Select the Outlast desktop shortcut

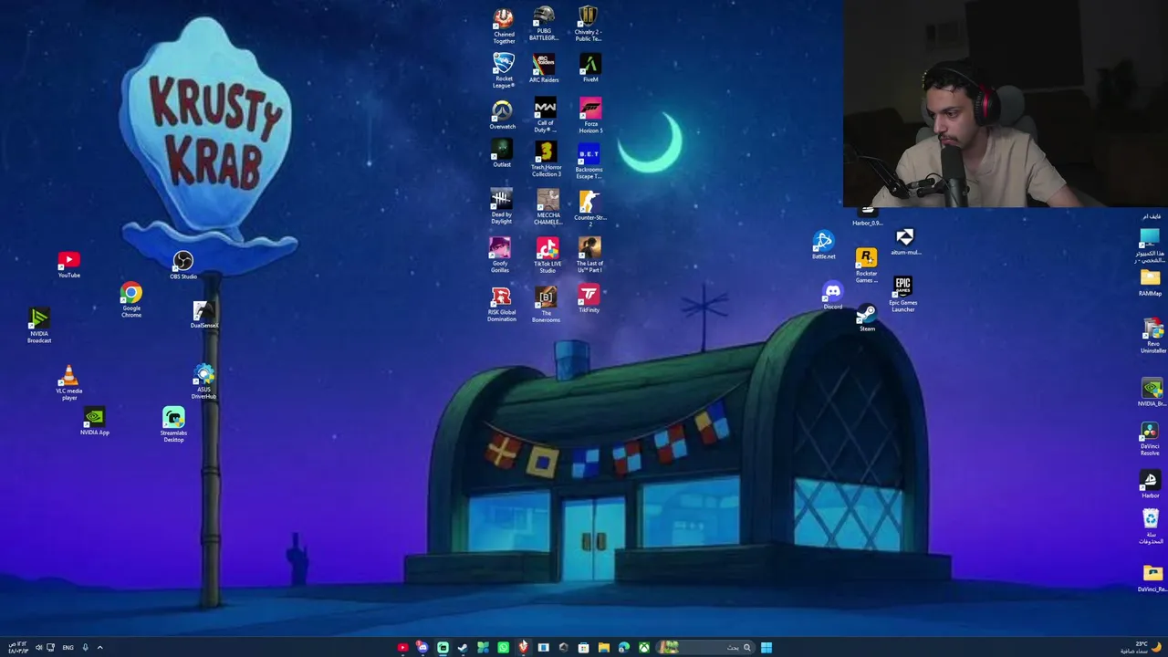pos(502,153)
